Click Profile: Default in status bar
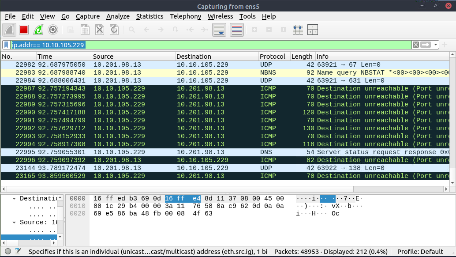 coord(420,252)
